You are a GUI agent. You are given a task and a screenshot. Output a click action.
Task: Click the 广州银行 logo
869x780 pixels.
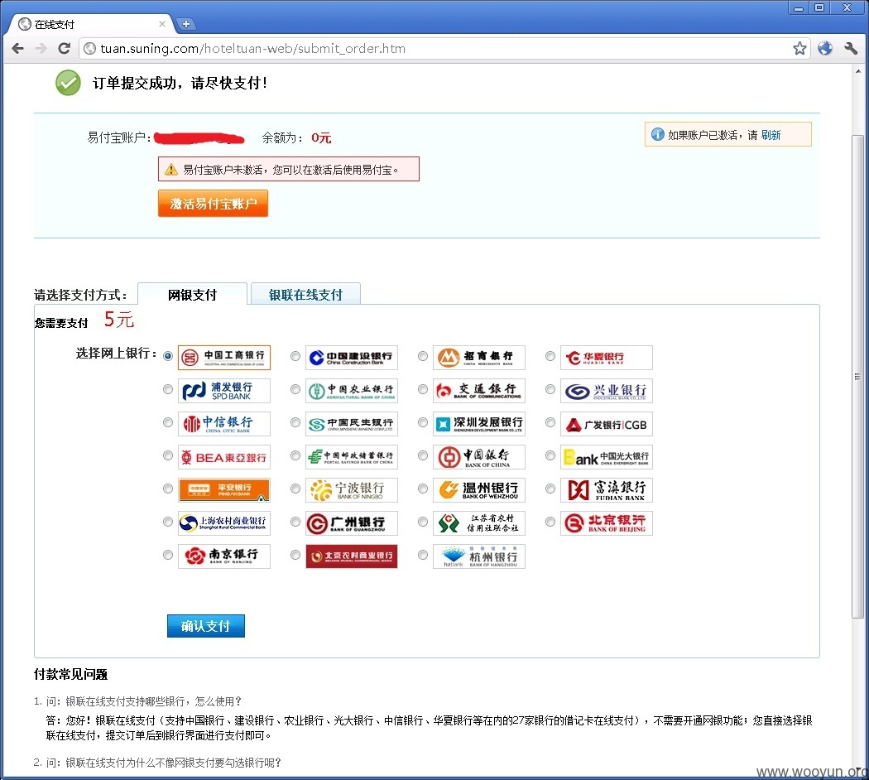[352, 523]
